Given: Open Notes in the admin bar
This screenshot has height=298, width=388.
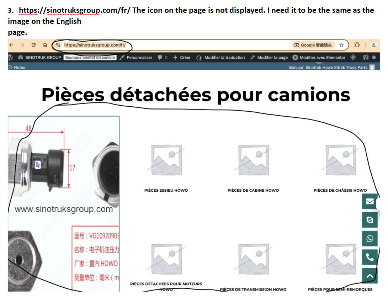Looking at the screenshot, I should click(x=17, y=67).
